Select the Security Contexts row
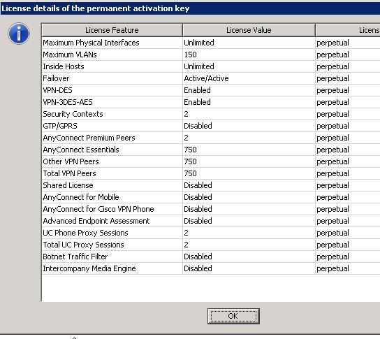380x339 pixels. pos(211,114)
